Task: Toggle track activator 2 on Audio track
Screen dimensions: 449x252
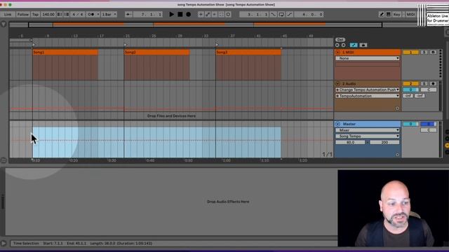Action: point(410,84)
